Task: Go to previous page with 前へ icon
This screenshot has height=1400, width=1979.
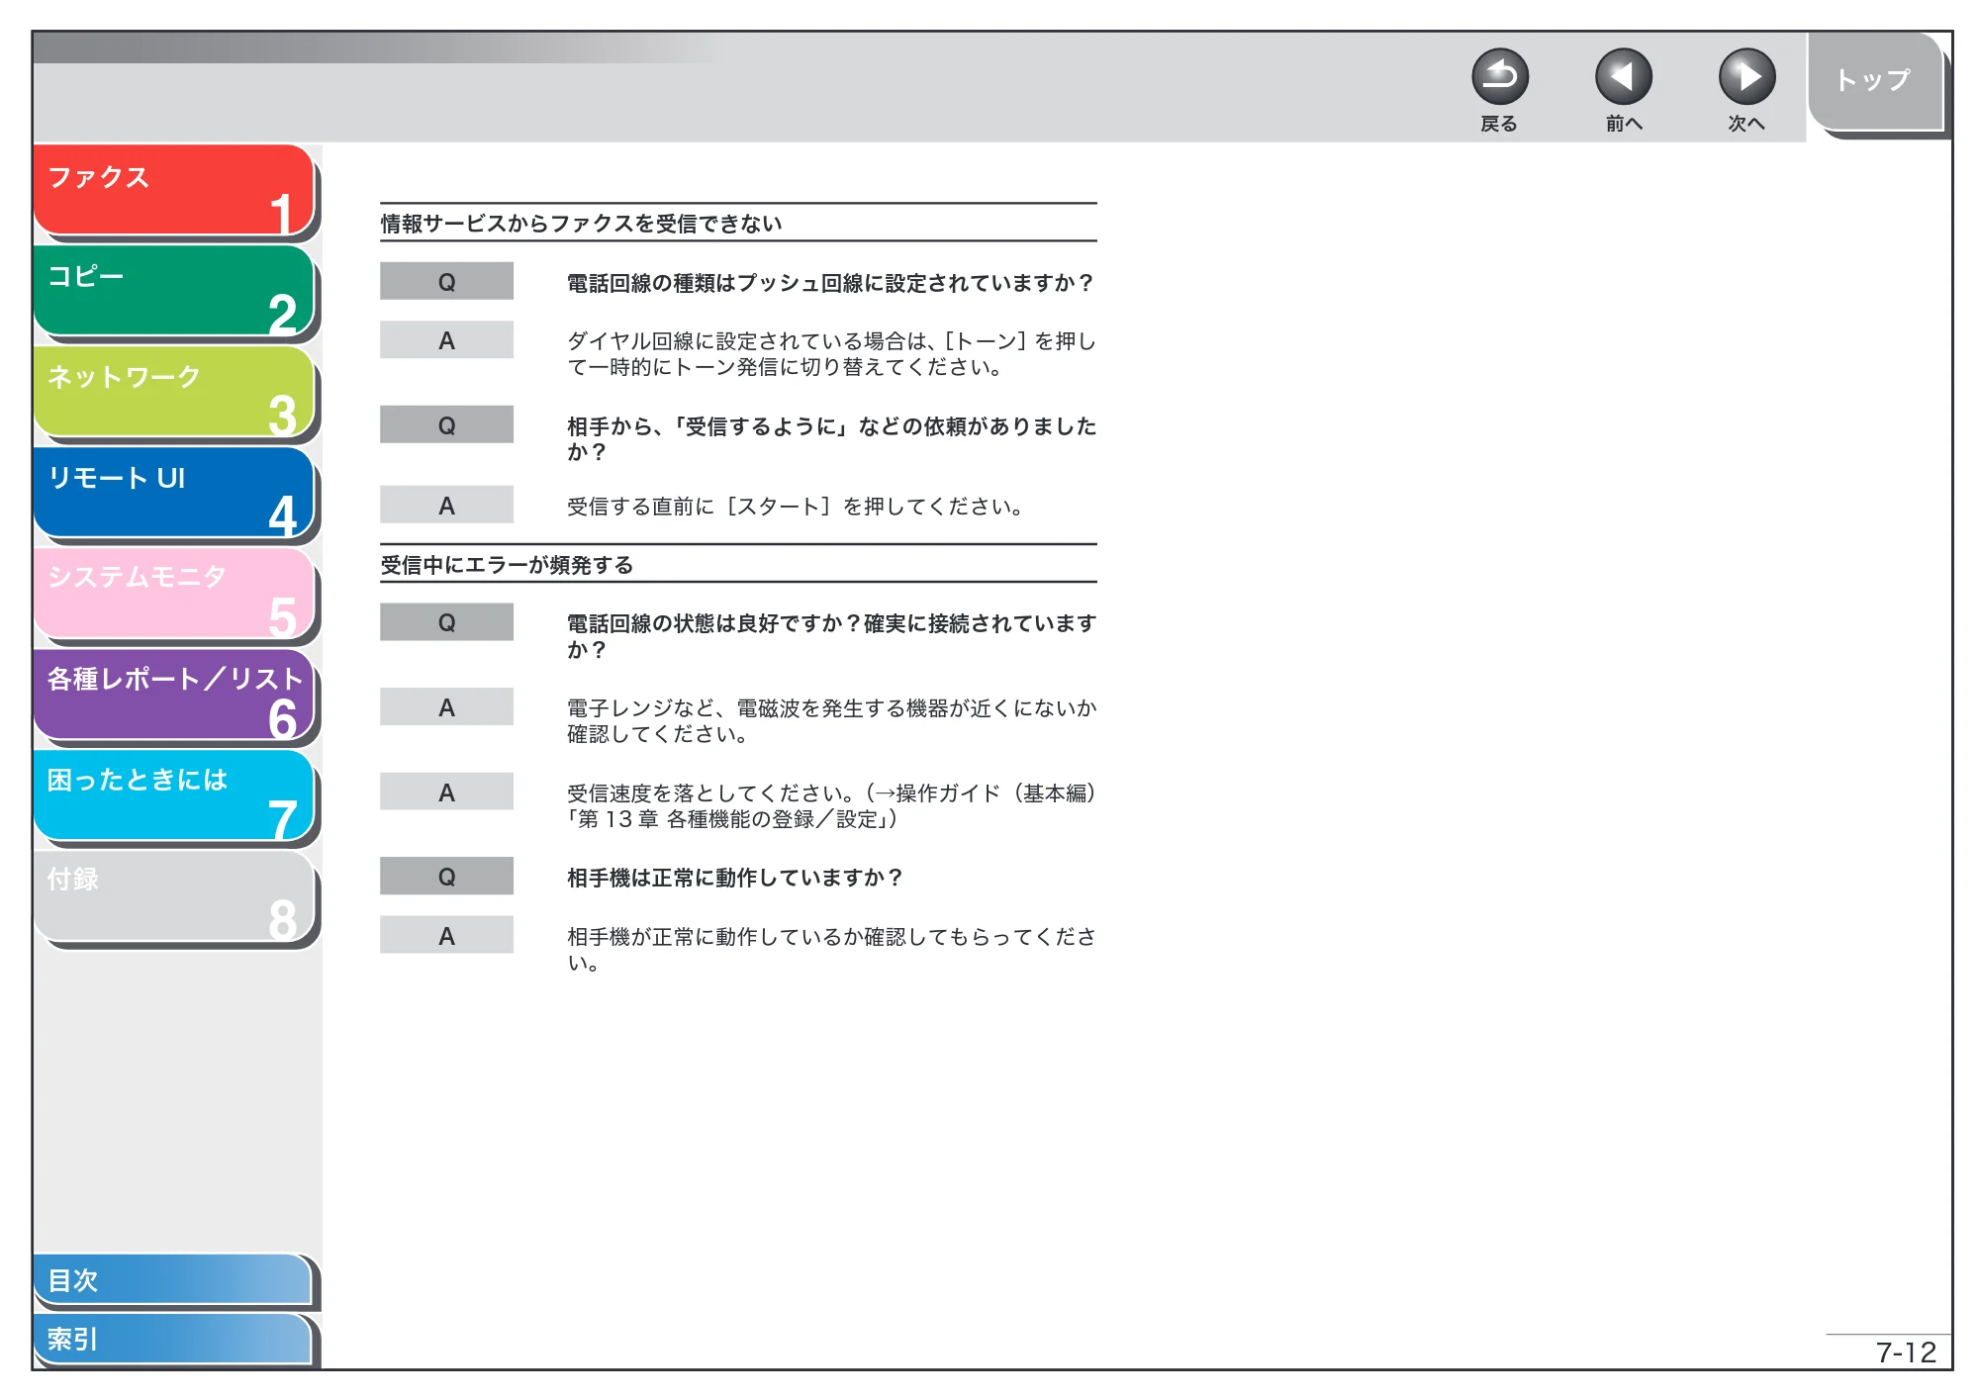Action: (x=1623, y=77)
